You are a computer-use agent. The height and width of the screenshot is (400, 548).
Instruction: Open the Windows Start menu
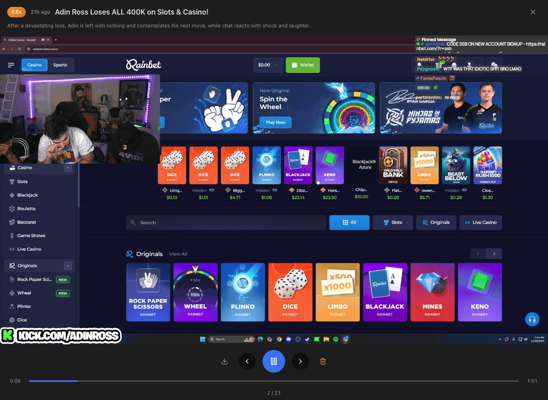203,339
